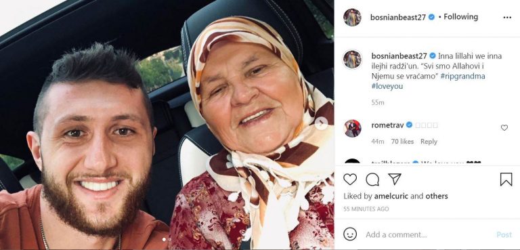Focus the Add a comment field
The height and width of the screenshot is (250, 520).
tap(428, 234)
